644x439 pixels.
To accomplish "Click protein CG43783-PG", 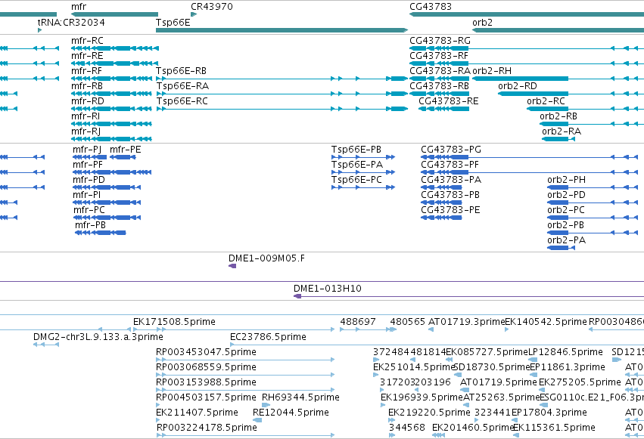I will 530,157.
